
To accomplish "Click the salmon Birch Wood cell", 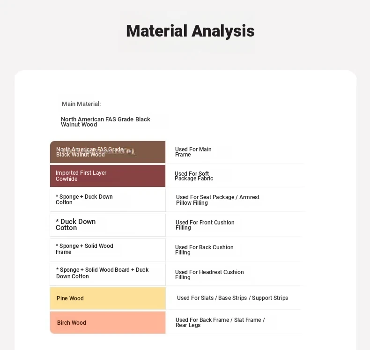I will tap(108, 322).
